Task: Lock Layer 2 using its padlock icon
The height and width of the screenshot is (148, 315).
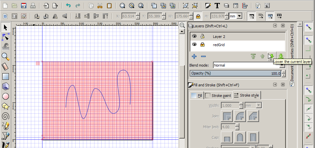Action: pos(202,36)
